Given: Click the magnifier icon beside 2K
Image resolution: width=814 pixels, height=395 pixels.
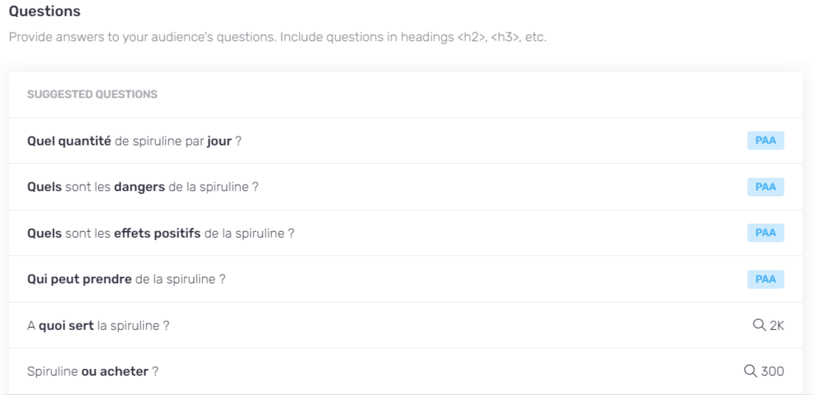Looking at the screenshot, I should pos(759,326).
